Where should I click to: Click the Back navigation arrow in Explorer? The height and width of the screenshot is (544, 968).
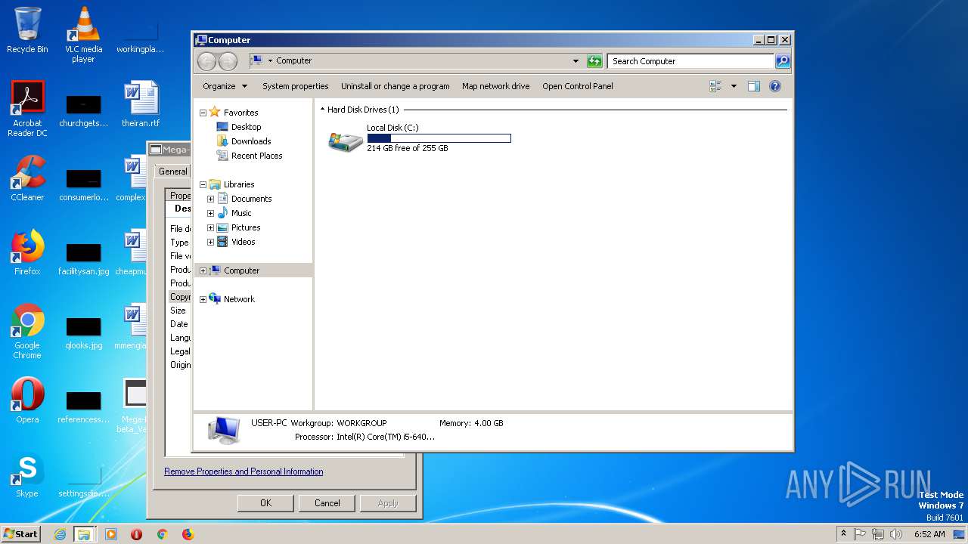(x=206, y=61)
